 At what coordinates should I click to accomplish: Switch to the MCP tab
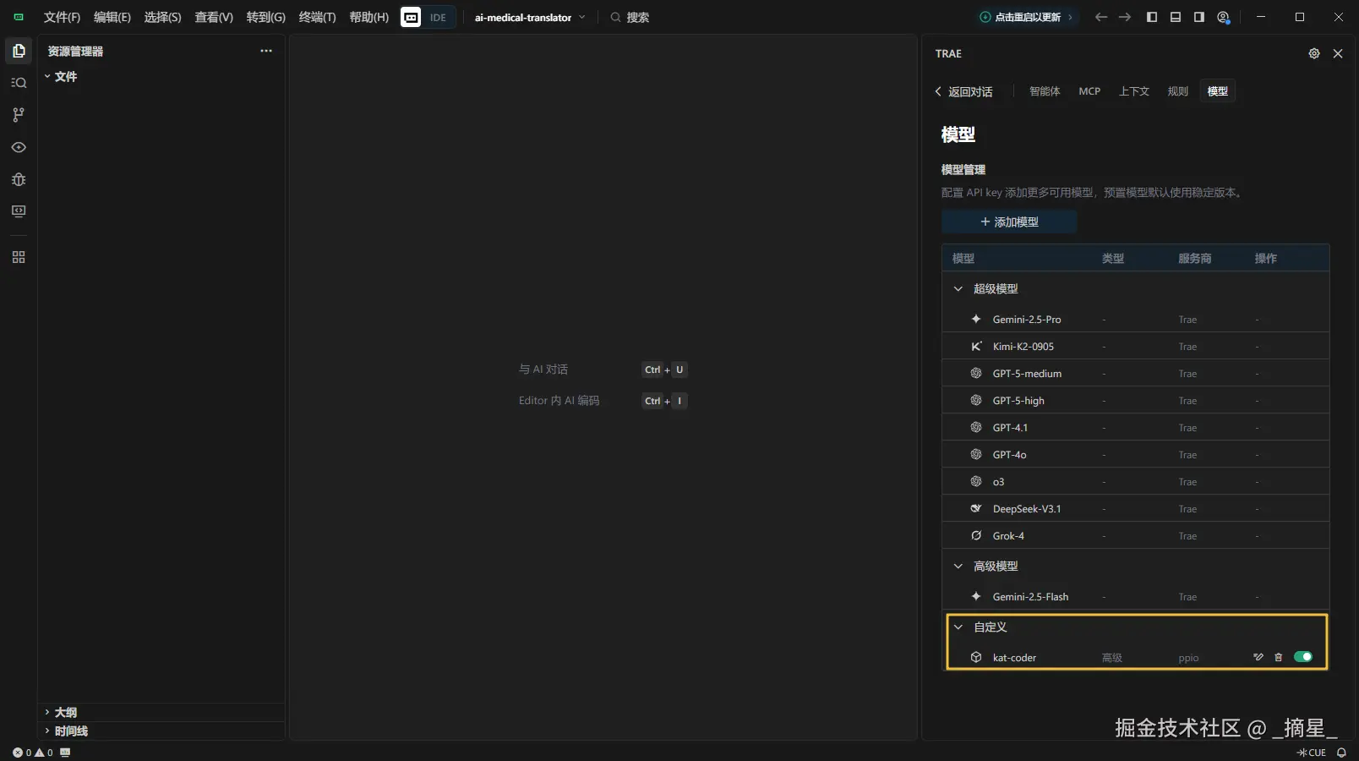coord(1089,91)
